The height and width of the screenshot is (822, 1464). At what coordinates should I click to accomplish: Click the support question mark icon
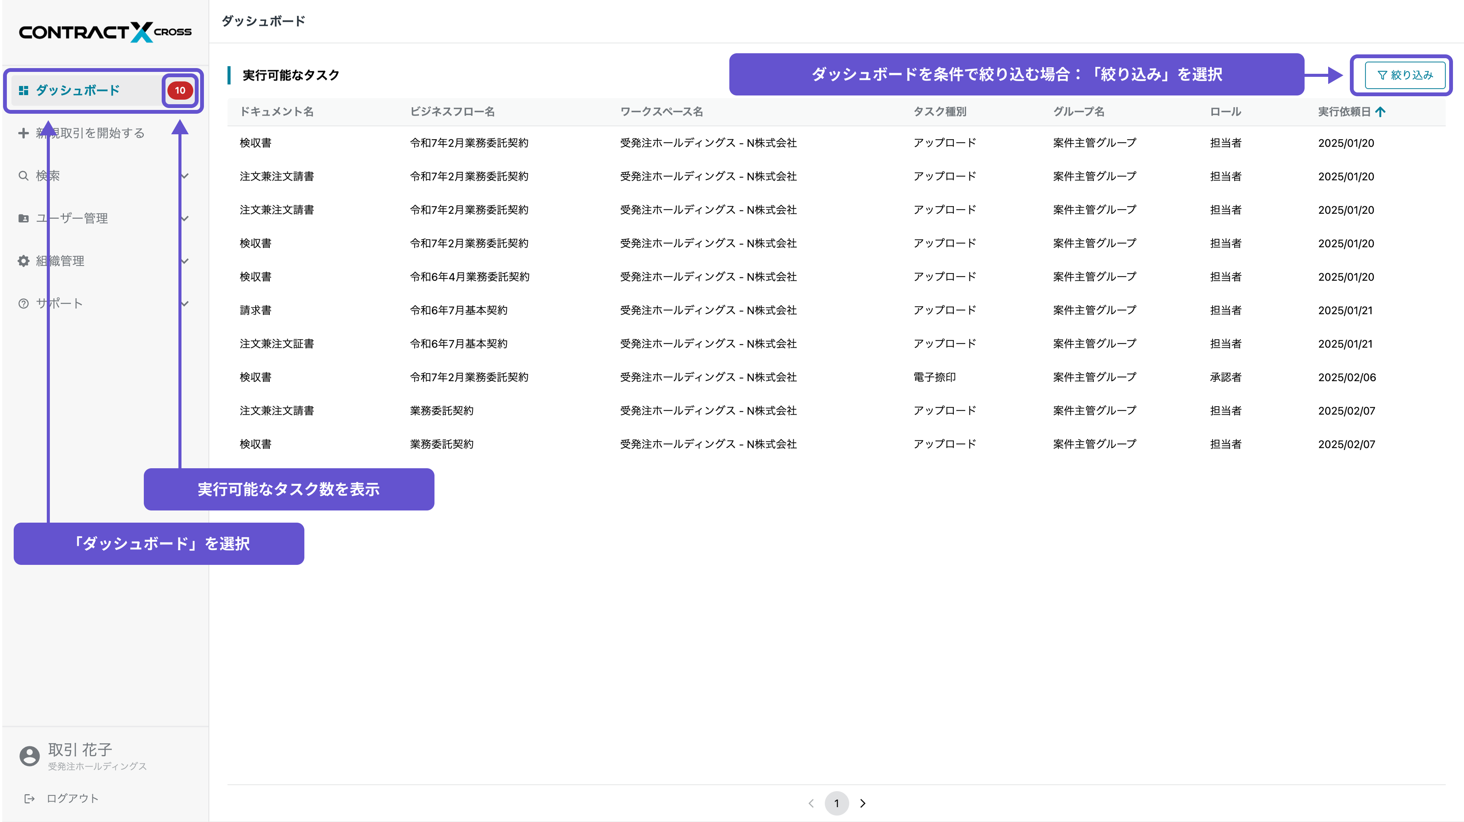tap(23, 303)
